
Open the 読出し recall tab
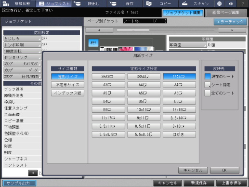89,3
